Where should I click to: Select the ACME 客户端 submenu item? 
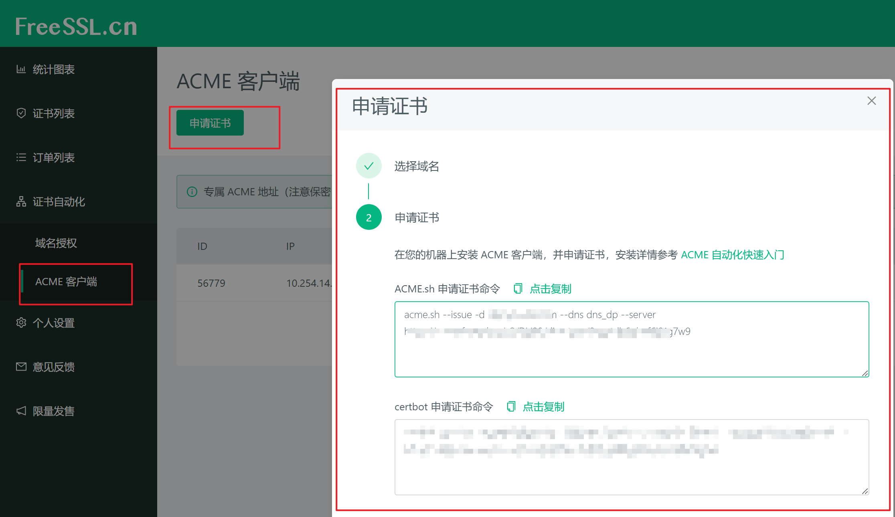[66, 282]
